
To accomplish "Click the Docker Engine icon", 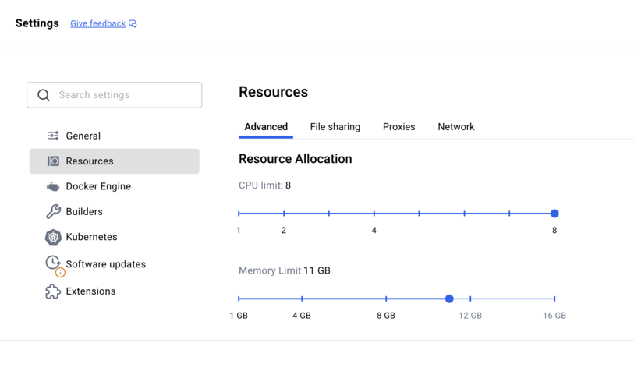I will pos(53,187).
